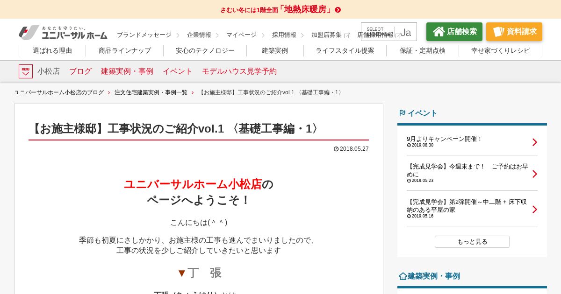Open the red MENU icon beside 小松店
The width and height of the screenshot is (561, 294).
(26, 71)
